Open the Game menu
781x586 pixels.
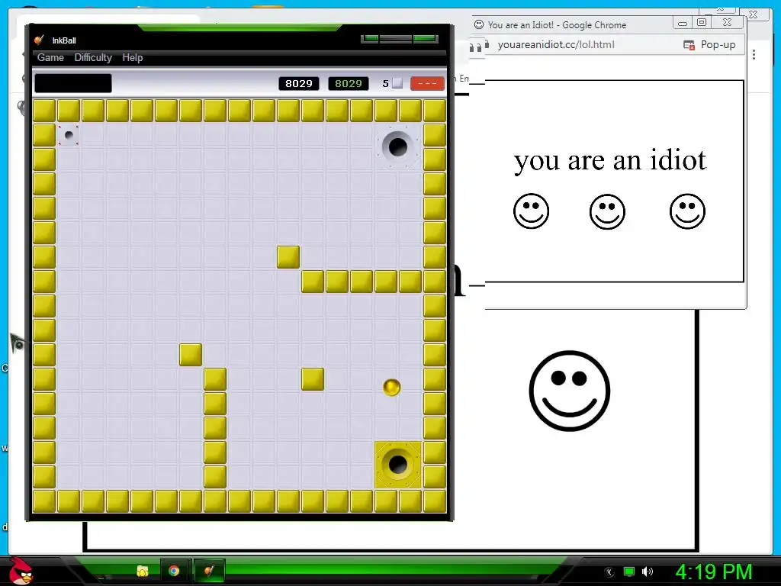[x=50, y=58]
